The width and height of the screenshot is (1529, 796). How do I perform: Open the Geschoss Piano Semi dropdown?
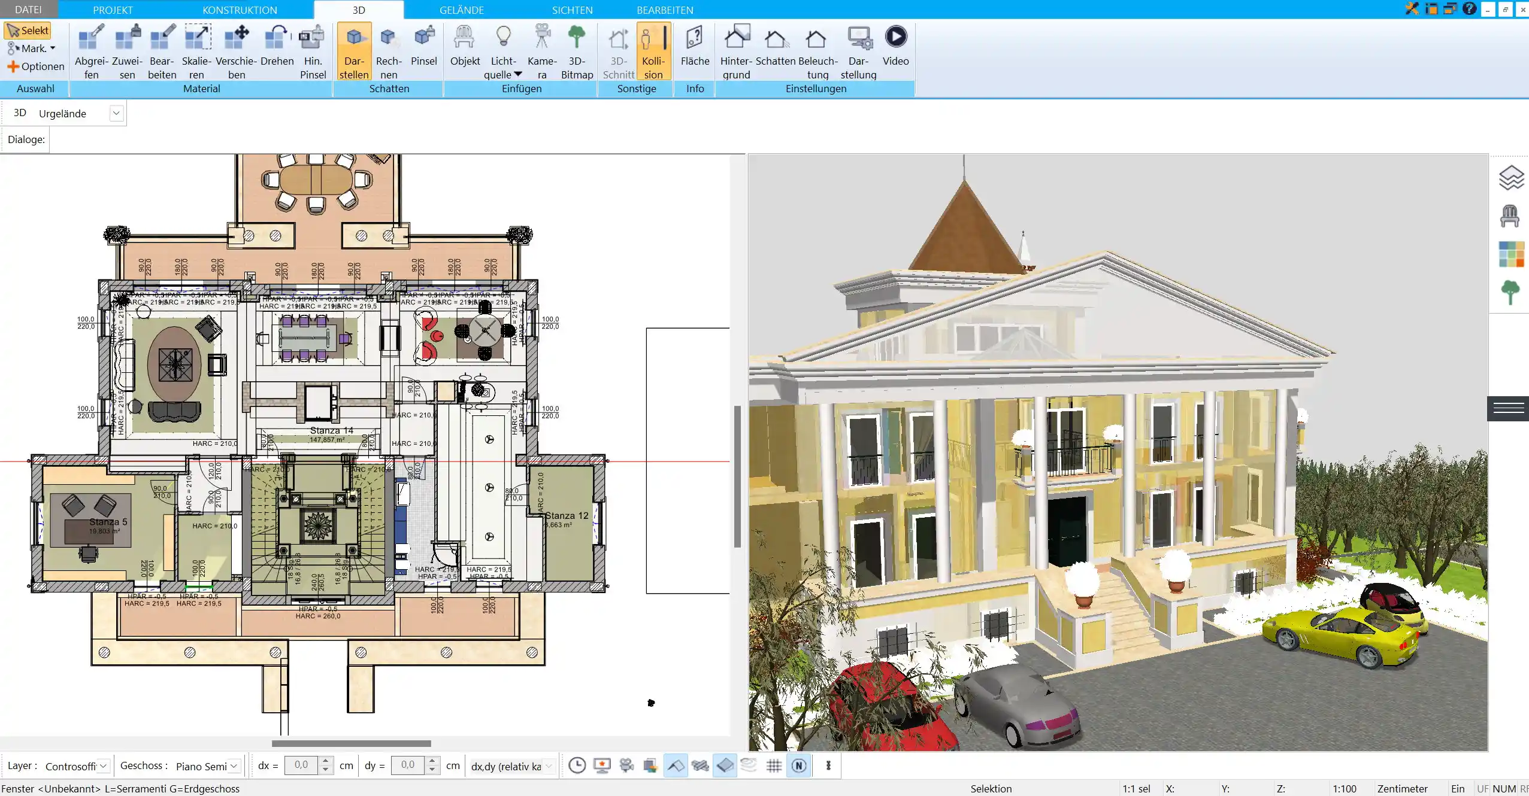point(234,765)
